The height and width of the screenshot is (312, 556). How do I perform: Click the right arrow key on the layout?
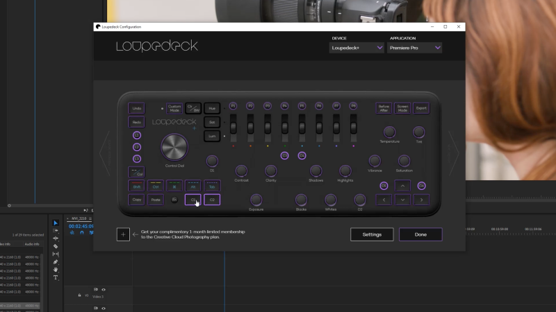421,200
